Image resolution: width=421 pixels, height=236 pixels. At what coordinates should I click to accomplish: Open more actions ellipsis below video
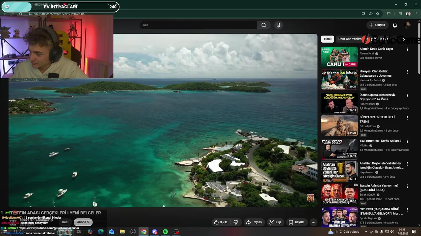point(313,222)
